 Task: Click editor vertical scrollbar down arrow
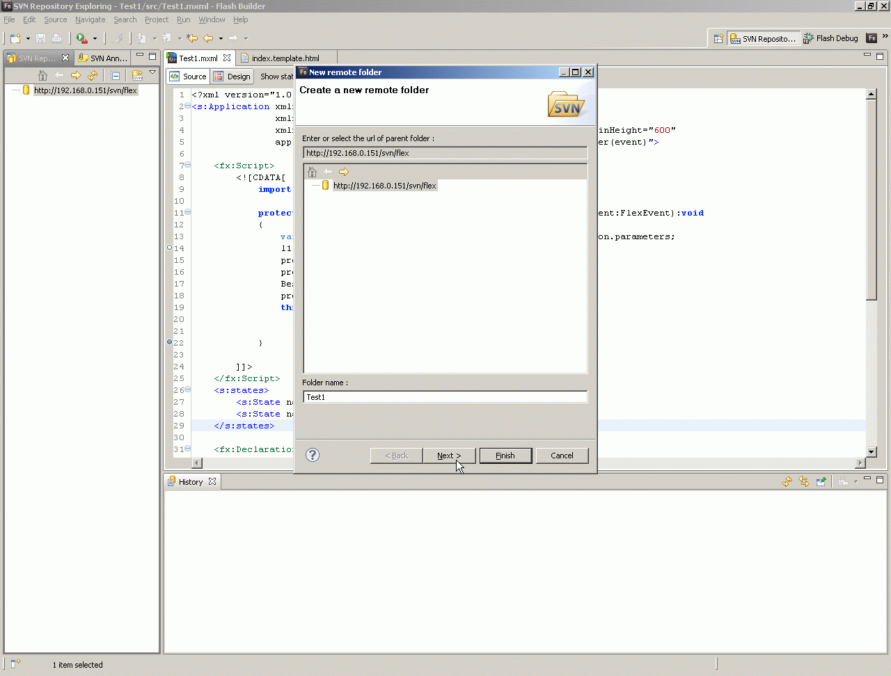(872, 451)
